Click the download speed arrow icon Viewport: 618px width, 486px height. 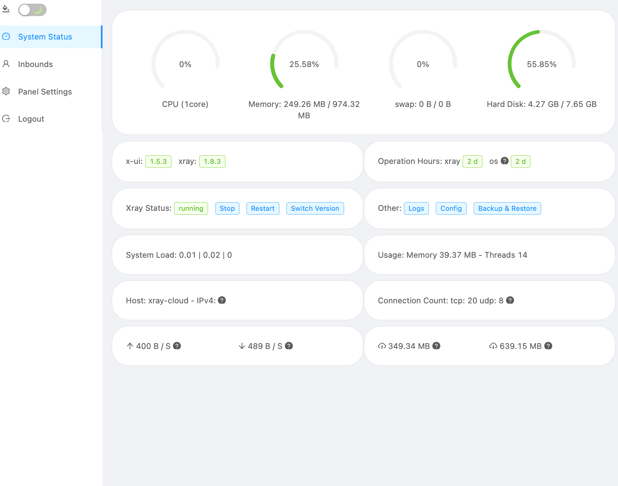[x=242, y=346]
